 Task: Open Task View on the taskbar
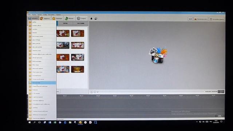point(39,122)
